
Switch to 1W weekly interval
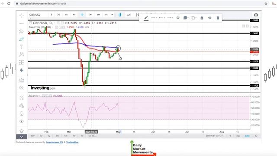pyautogui.click(x=90, y=15)
